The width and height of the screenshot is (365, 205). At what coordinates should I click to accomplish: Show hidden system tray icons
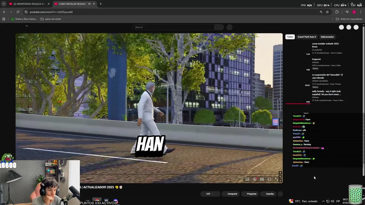(323, 201)
